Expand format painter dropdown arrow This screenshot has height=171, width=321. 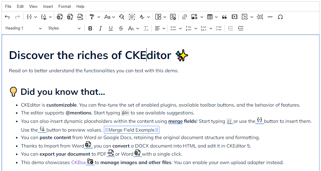tap(99, 17)
